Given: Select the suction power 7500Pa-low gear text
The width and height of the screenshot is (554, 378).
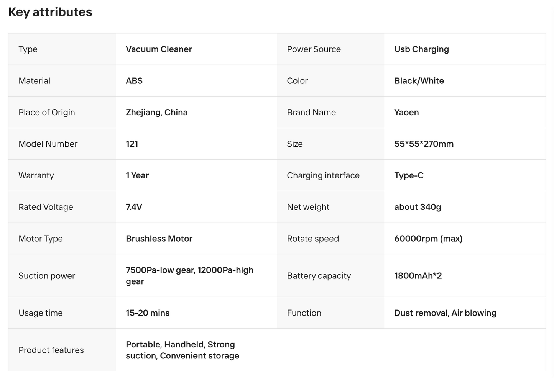Looking at the screenshot, I should pyautogui.click(x=160, y=270).
